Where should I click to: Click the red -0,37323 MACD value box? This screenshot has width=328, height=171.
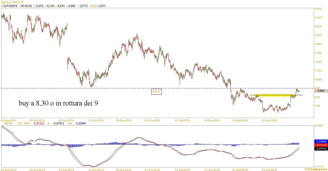point(321,145)
